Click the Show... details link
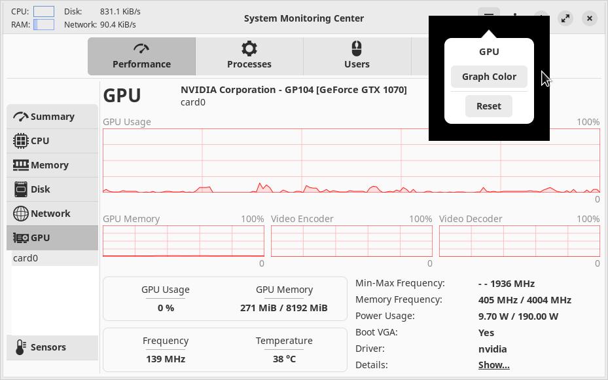The width and height of the screenshot is (608, 380). (493, 365)
